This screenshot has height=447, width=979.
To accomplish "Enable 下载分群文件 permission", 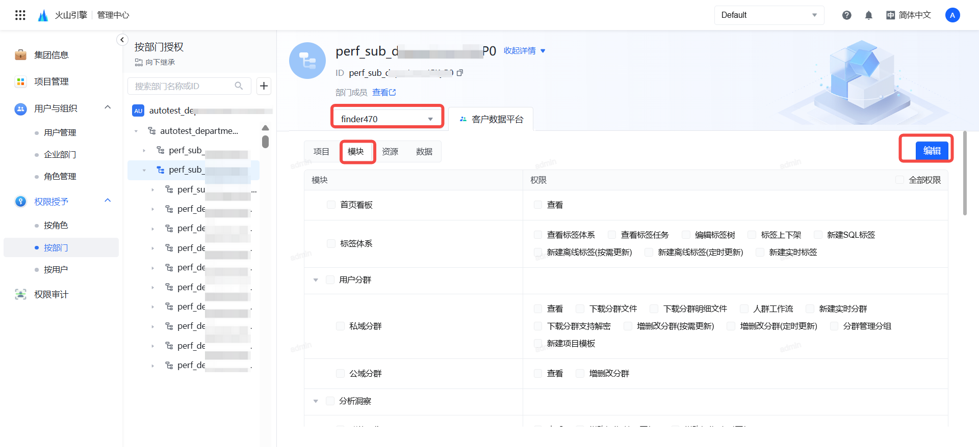I will click(x=580, y=309).
